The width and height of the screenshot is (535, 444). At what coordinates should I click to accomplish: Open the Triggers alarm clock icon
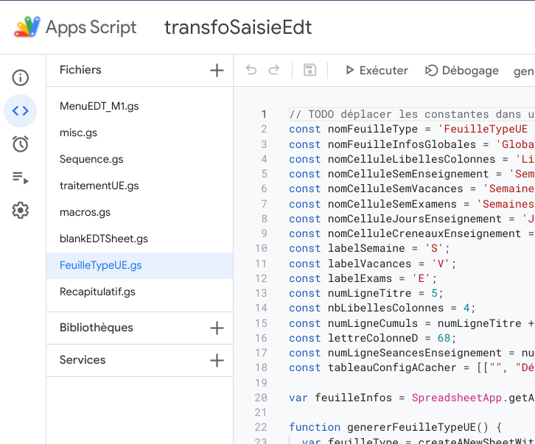click(21, 144)
